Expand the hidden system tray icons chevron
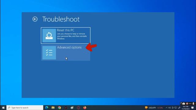 166,108
